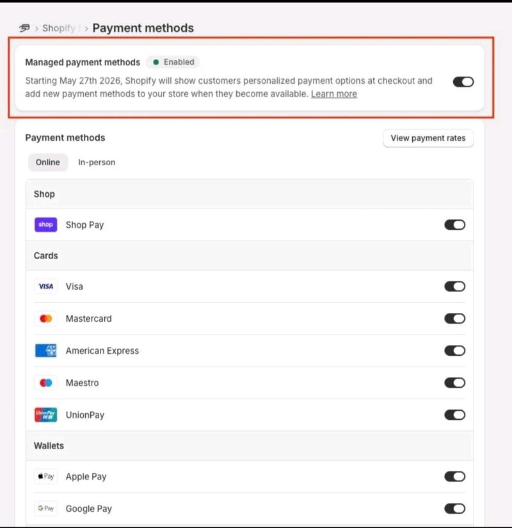Disable American Express payments toggle
512x528 pixels.
coord(455,351)
